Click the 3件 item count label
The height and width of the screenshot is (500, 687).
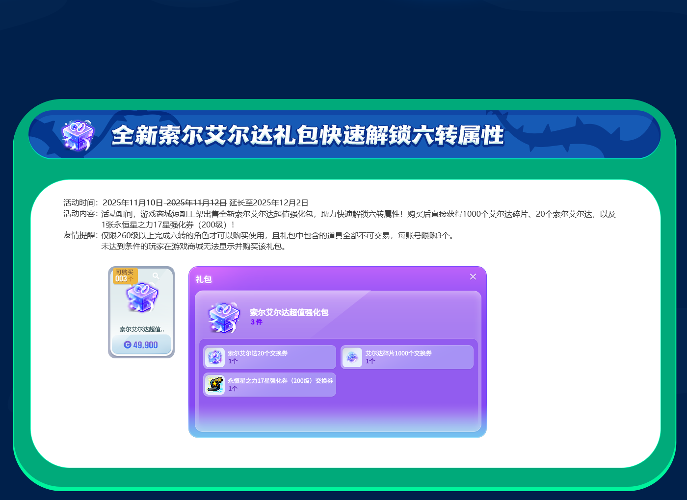257,322
